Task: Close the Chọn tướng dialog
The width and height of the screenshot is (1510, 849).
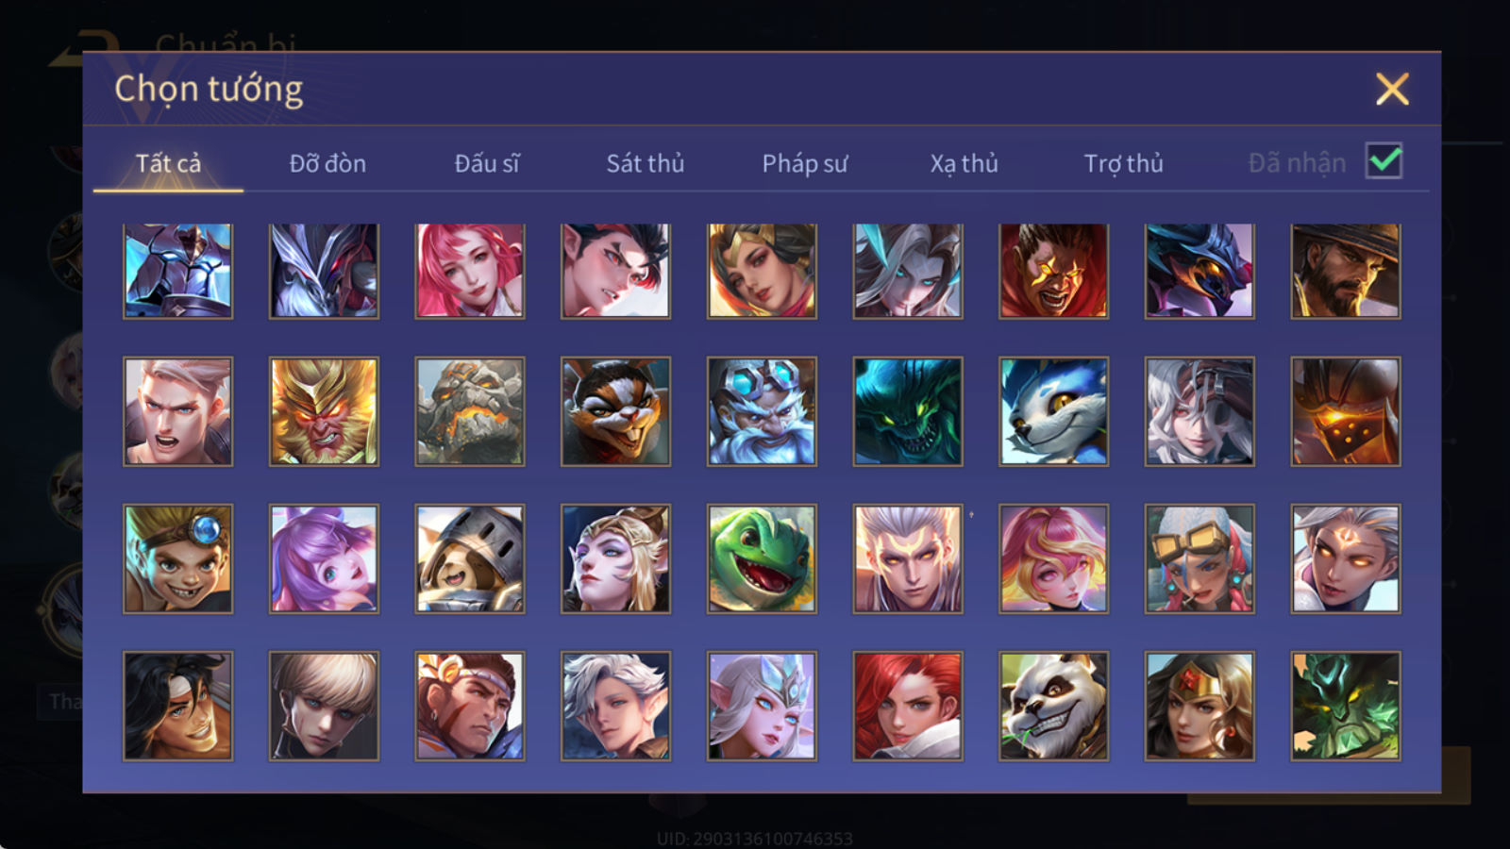Action: 1392,90
